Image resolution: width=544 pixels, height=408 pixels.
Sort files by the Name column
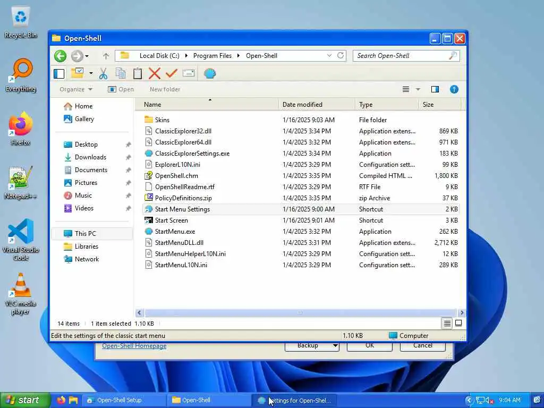point(207,105)
